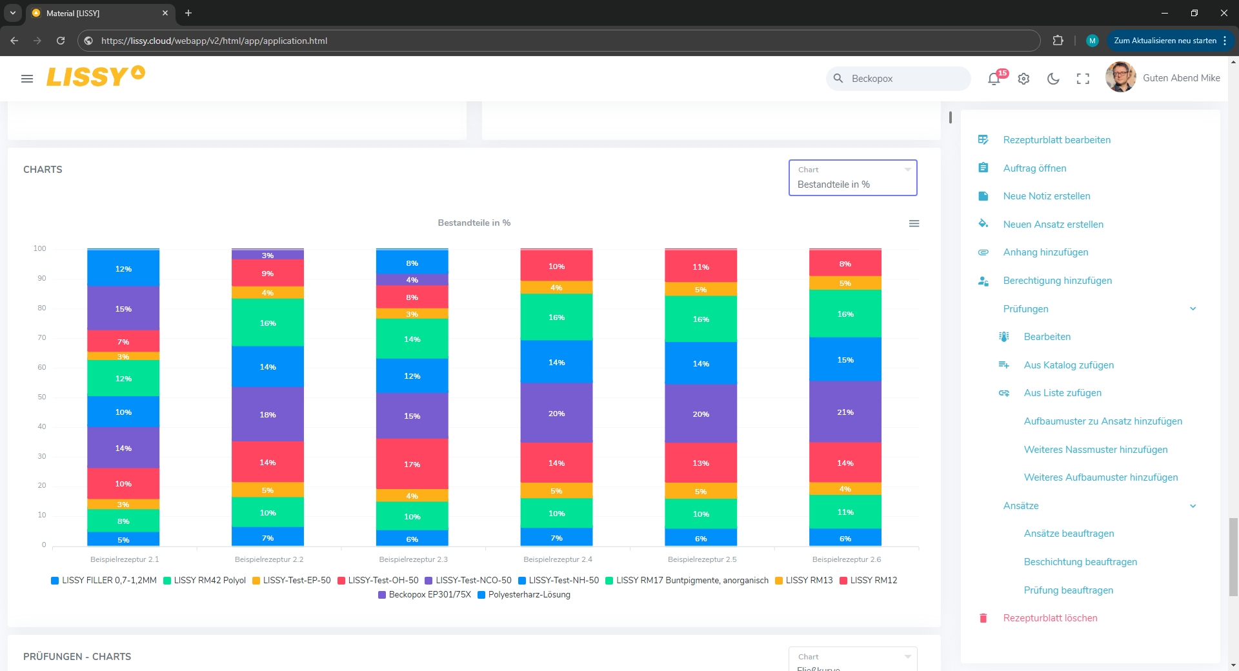Screen dimensions: 1239x671
Task: Open browser extensions puzzle icon
Action: [x=1058, y=41]
